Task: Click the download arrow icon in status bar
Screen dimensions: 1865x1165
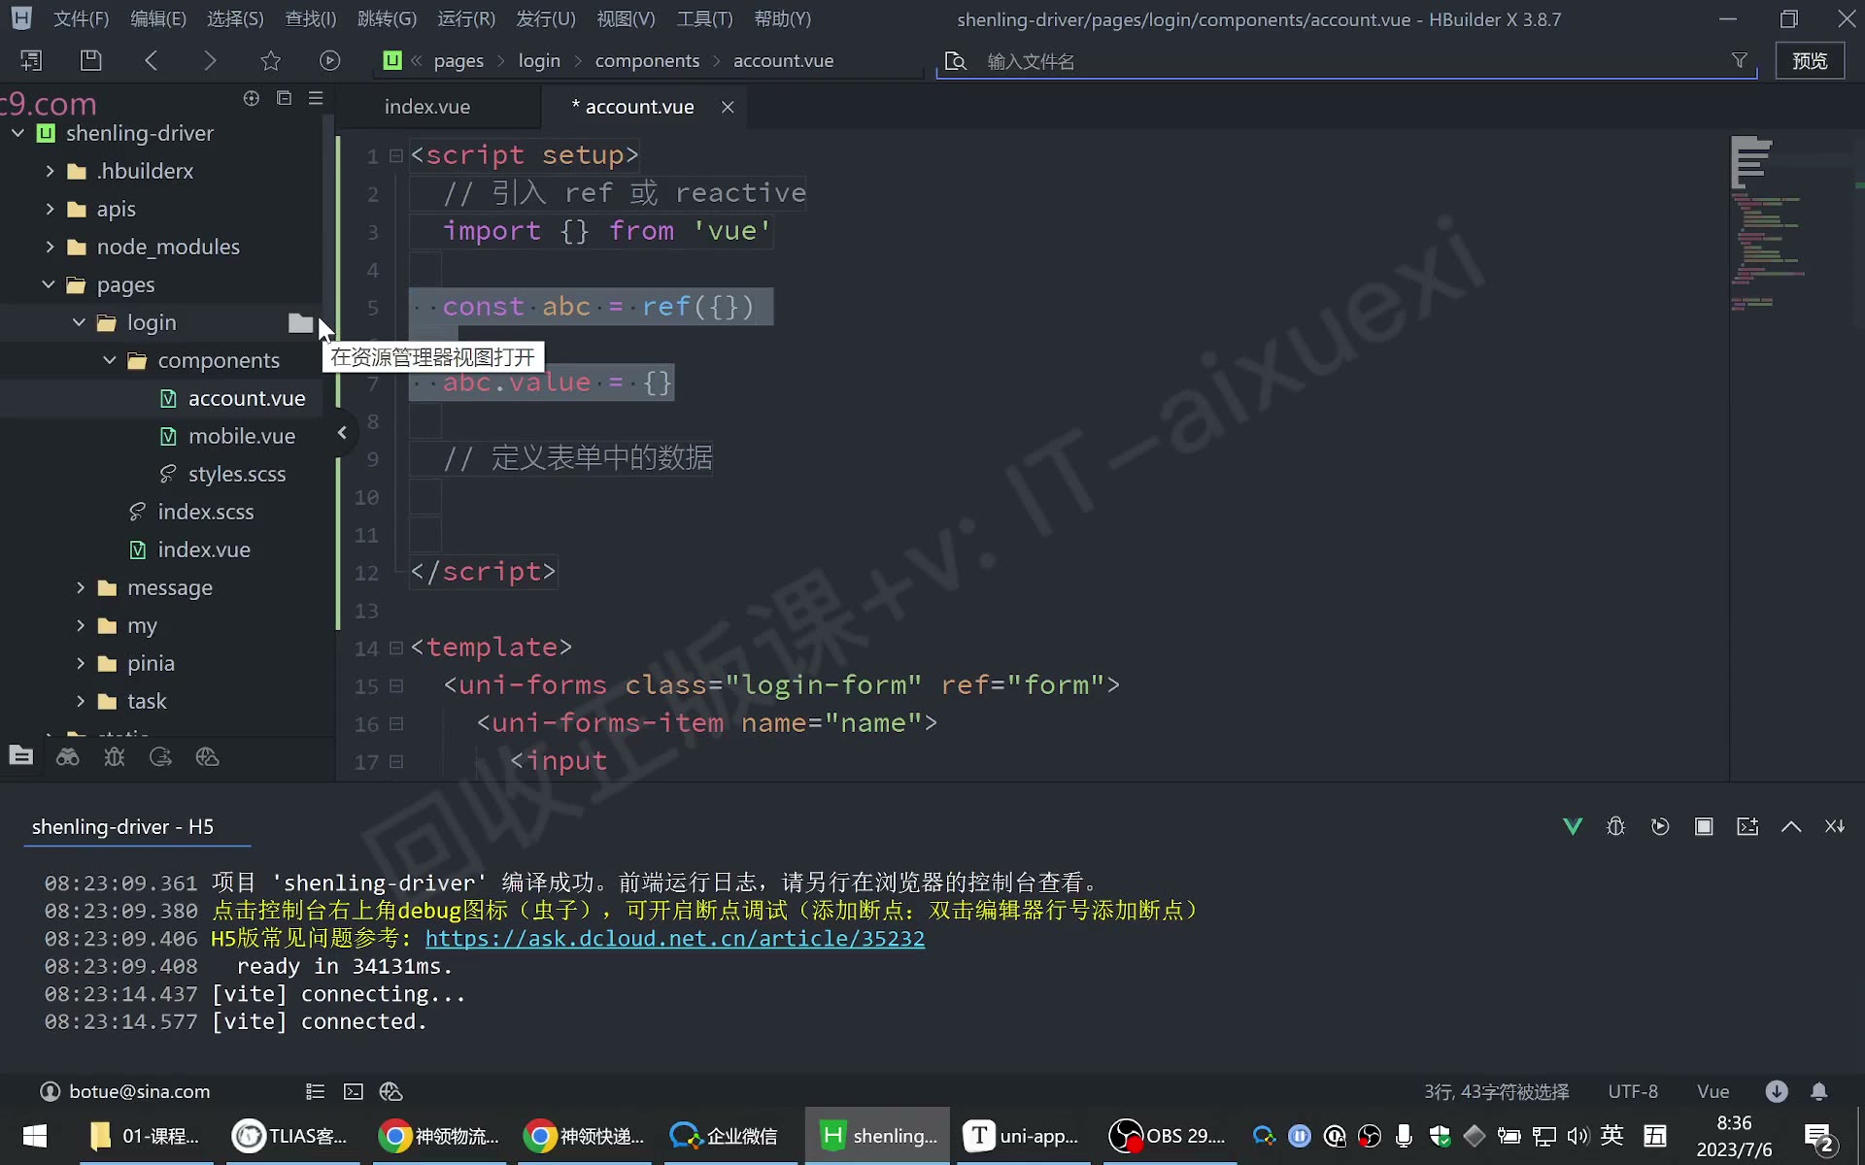Action: coord(1777,1091)
